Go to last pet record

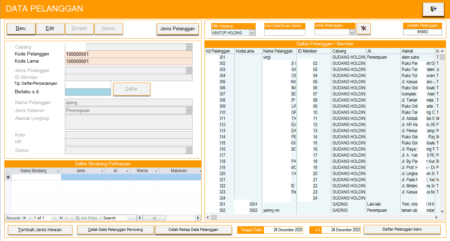coord(61,218)
